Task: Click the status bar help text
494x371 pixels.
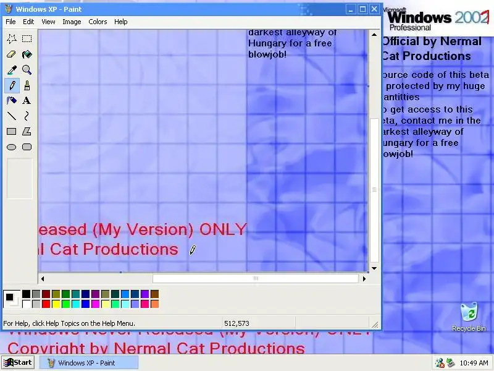Action: pyautogui.click(x=69, y=323)
